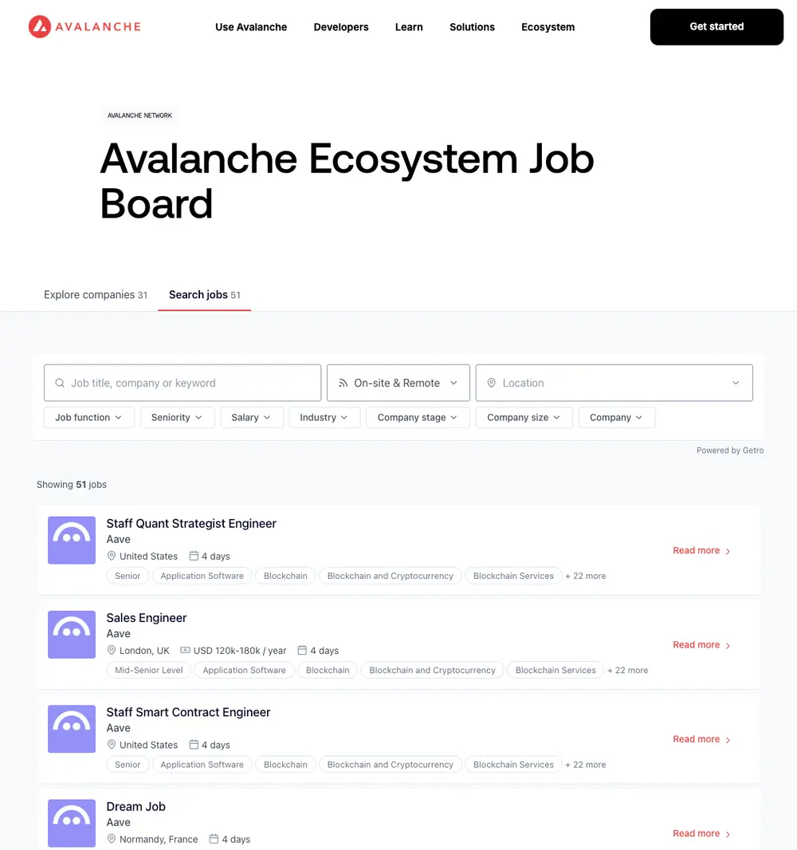Open the Dream Job title link
Viewport: 797px width, 850px height.
(136, 806)
